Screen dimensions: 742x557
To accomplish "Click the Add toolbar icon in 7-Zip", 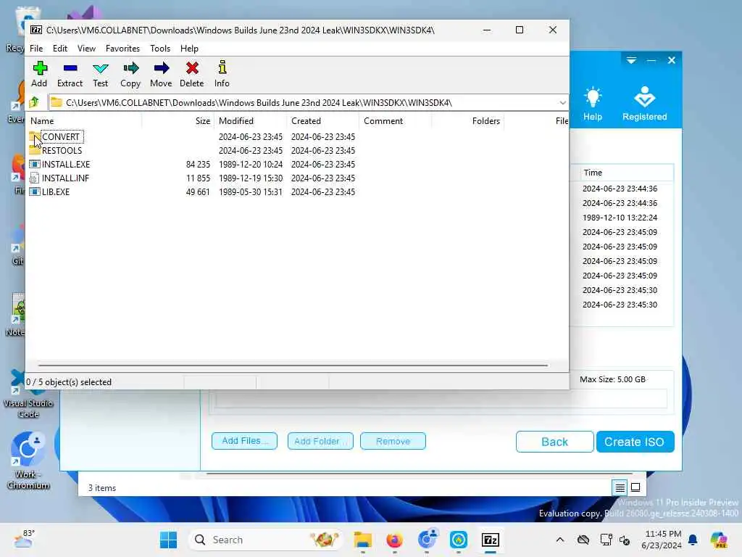I will point(39,74).
